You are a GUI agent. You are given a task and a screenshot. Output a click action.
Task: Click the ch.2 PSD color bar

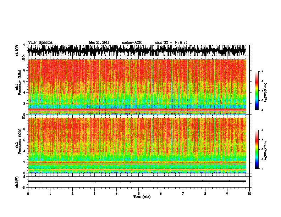click(257, 149)
